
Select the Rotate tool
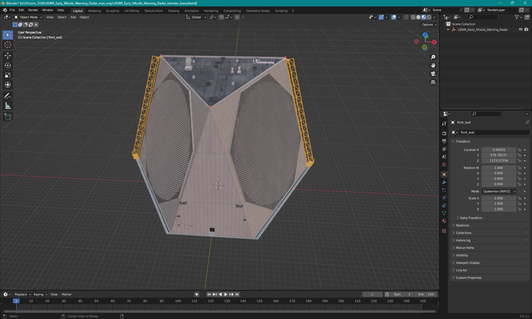8,65
